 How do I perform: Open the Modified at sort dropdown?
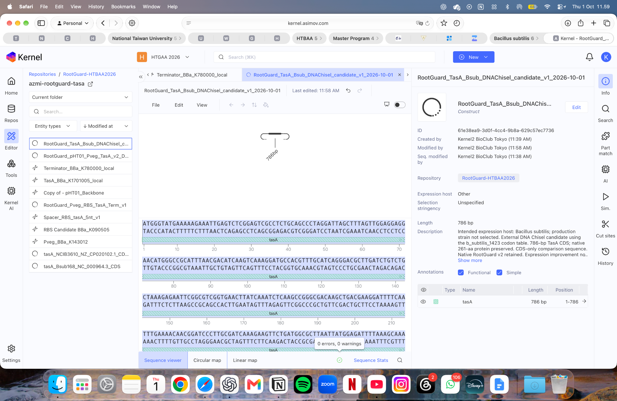coord(106,126)
